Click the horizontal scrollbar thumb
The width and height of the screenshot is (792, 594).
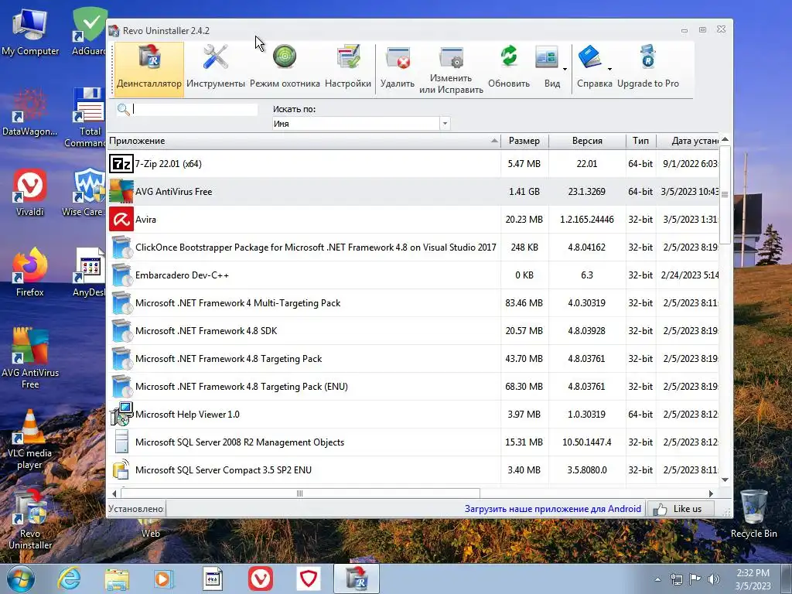point(300,493)
